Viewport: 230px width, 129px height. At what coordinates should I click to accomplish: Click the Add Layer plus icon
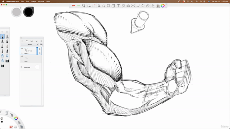[22, 41]
